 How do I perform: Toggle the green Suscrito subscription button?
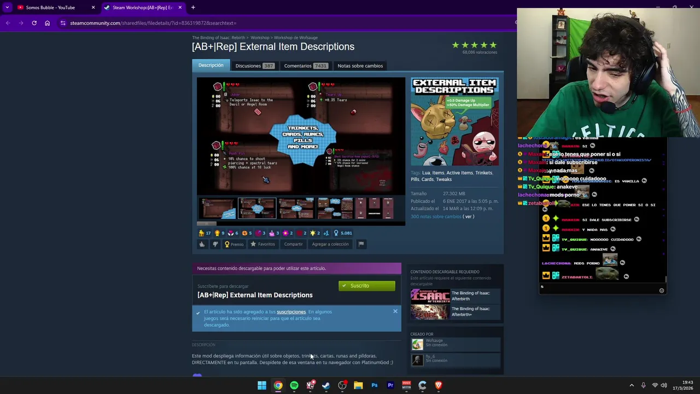pyautogui.click(x=367, y=286)
